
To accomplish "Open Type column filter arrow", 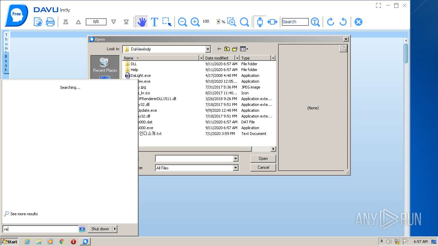I will [x=273, y=58].
